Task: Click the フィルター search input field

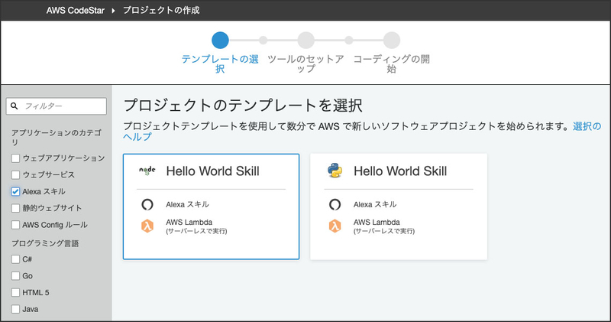Action: click(x=56, y=106)
